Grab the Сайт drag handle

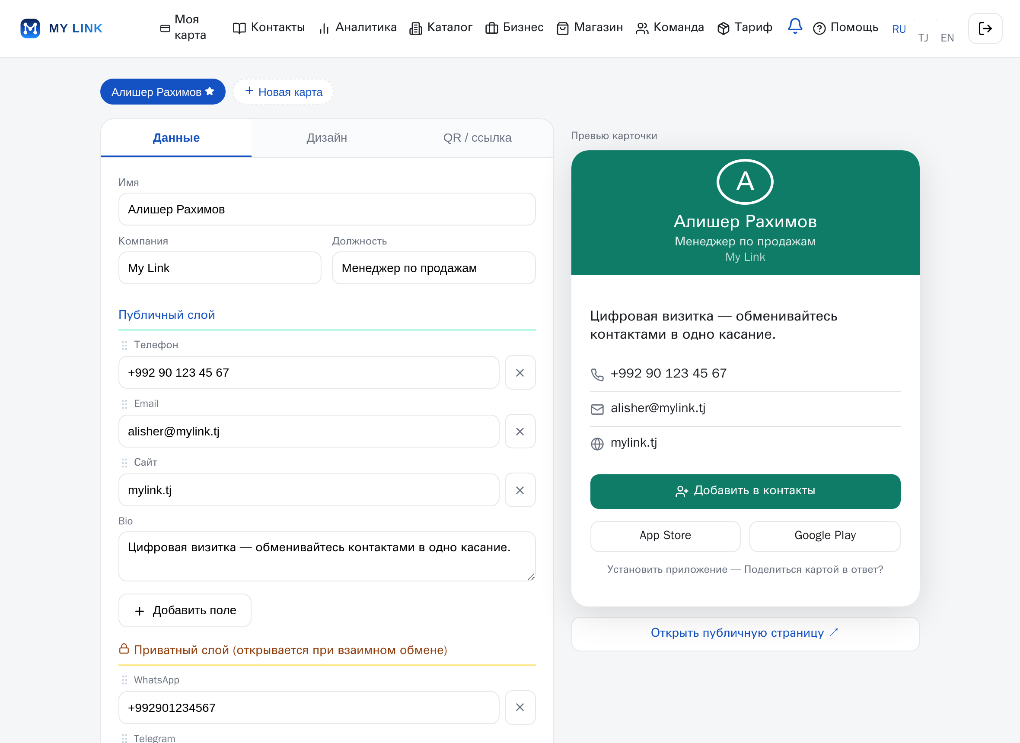click(x=124, y=462)
